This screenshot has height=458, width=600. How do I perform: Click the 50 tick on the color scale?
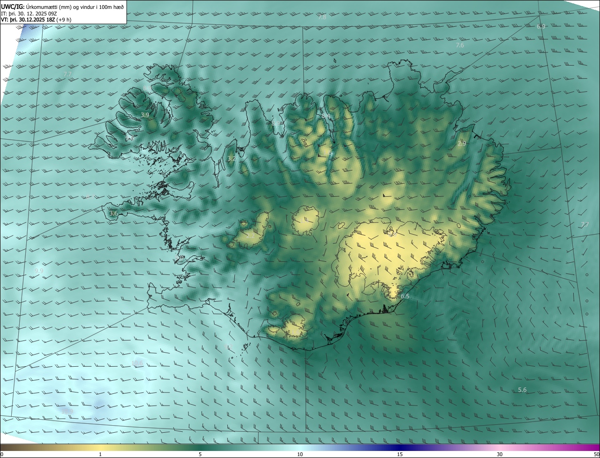click(x=596, y=455)
